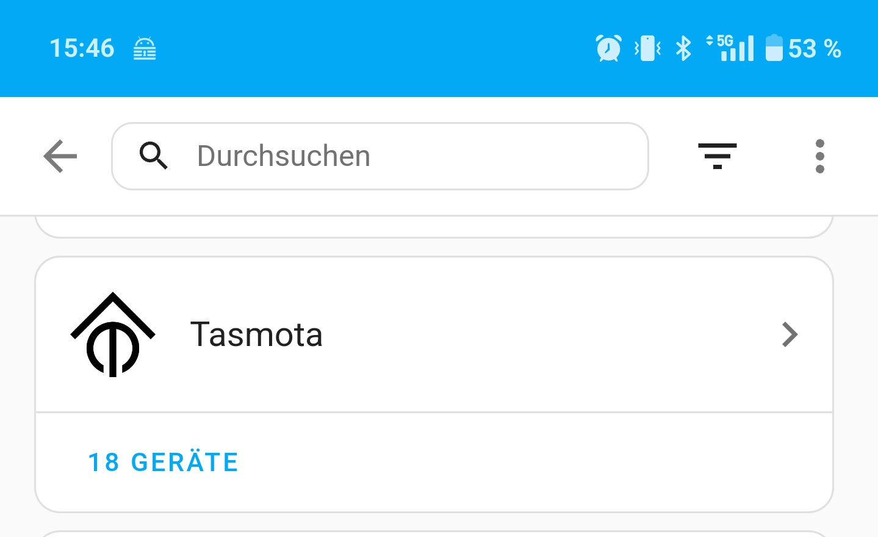
Task: Tap the back arrow
Action: [60, 156]
